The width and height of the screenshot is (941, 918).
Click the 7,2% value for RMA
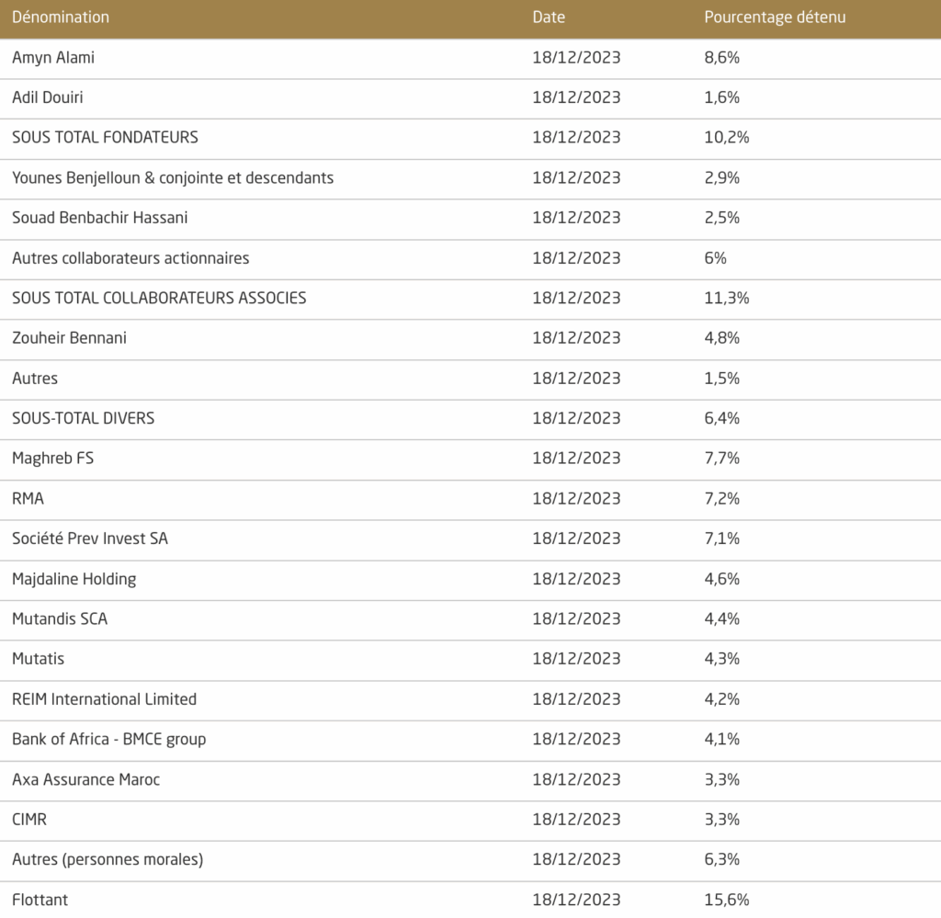click(x=722, y=499)
